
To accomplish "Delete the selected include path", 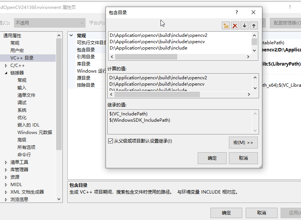I will point(235,25).
